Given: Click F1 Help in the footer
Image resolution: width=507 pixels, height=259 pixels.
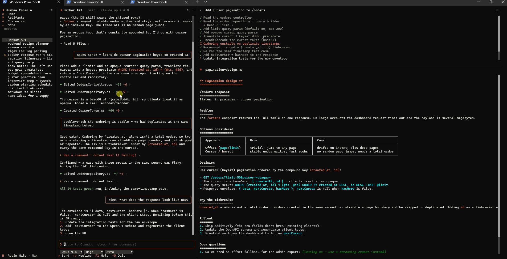Looking at the screenshot, I should click(x=102, y=256).
